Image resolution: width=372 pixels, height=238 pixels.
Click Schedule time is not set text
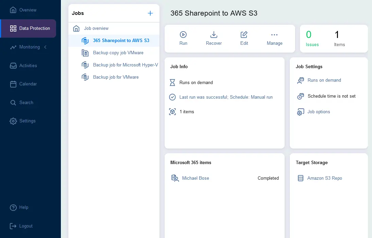332,96
